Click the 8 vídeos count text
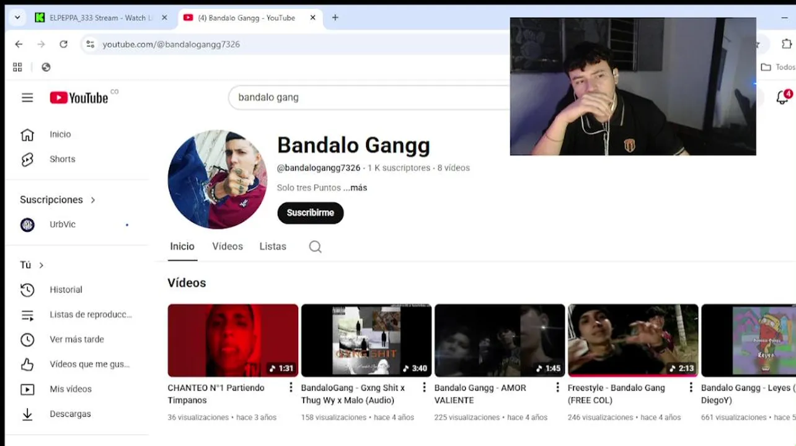The width and height of the screenshot is (796, 446). tap(454, 168)
